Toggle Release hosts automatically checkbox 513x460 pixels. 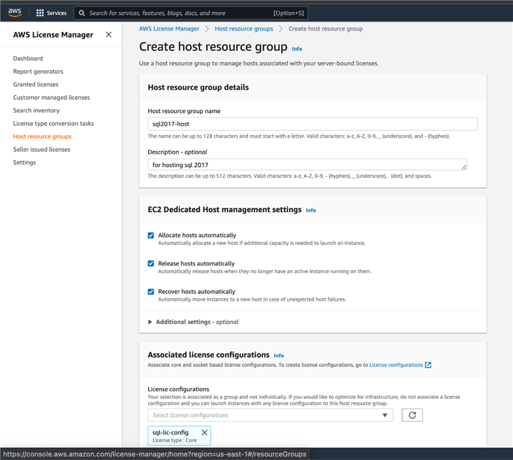[x=151, y=263]
